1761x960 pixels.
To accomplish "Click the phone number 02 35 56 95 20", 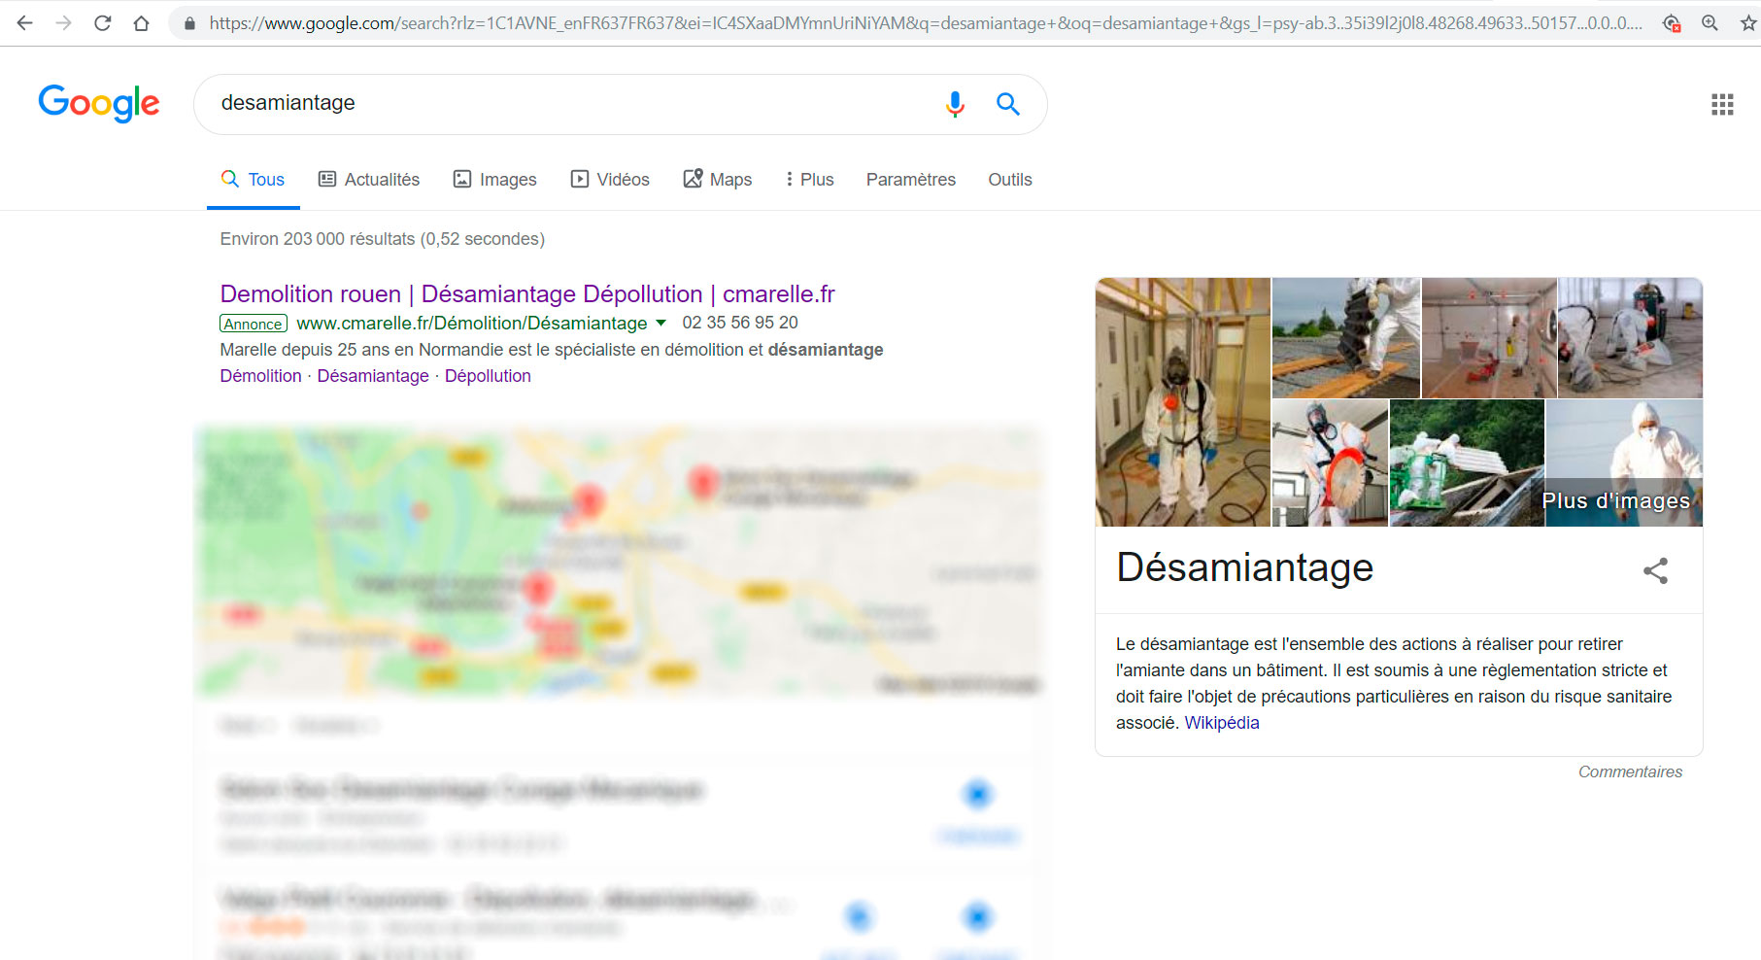I will click(740, 323).
